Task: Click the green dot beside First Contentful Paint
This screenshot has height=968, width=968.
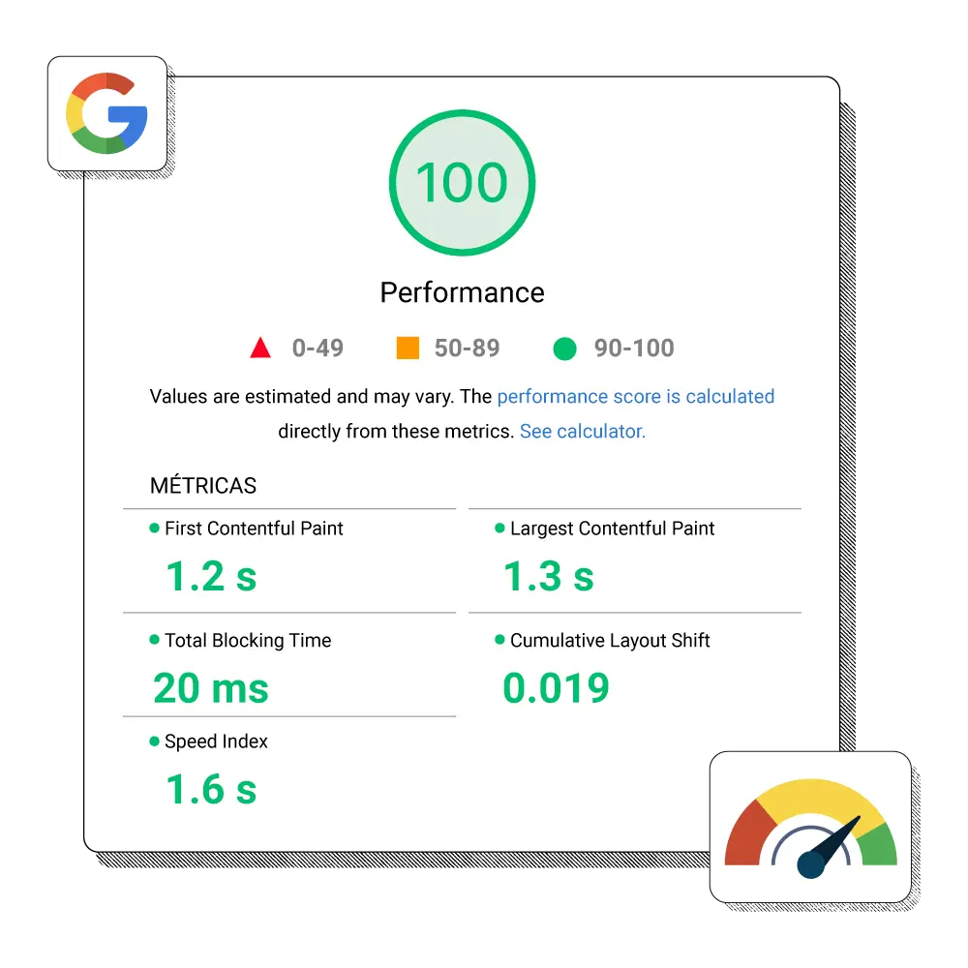Action: coord(154,529)
